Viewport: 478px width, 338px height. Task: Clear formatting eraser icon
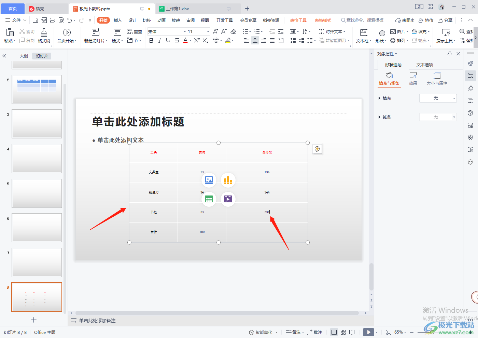[233, 31]
